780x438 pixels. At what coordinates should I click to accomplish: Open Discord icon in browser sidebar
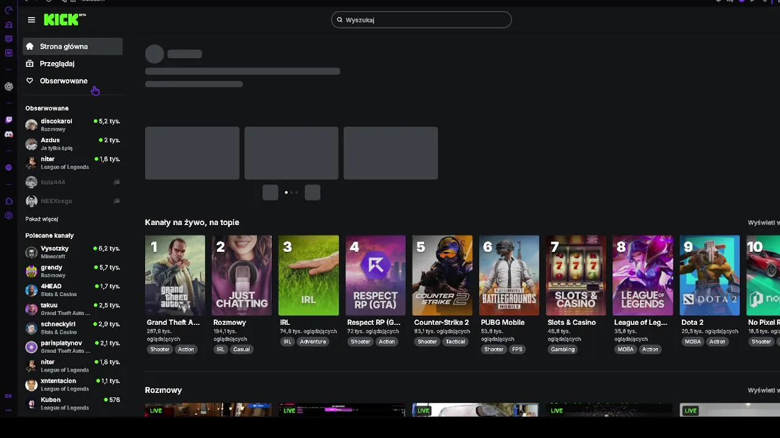click(x=9, y=134)
